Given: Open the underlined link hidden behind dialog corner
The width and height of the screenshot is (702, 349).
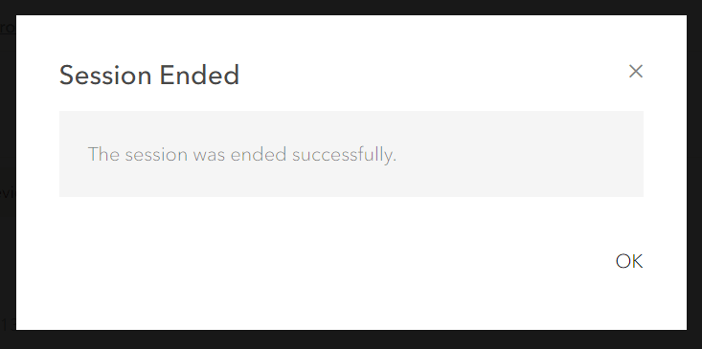Looking at the screenshot, I should [8, 28].
